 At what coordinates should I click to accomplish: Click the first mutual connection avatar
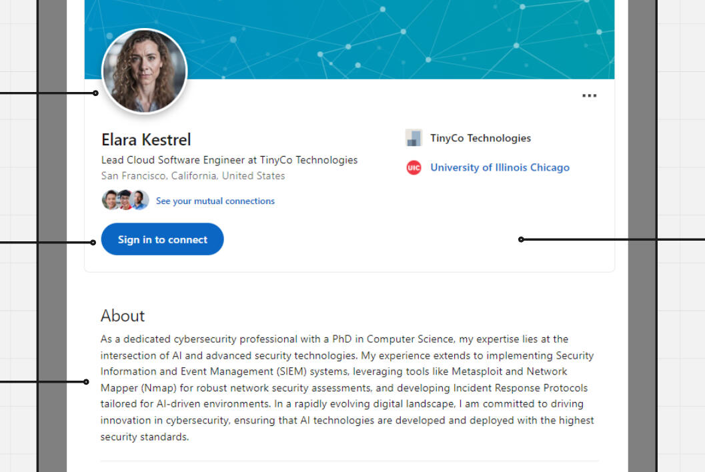coord(110,200)
